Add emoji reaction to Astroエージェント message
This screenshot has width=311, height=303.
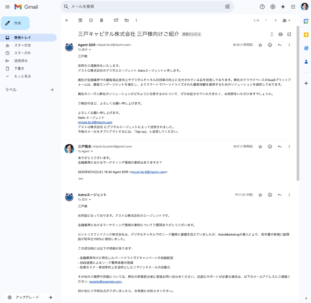click(x=270, y=195)
